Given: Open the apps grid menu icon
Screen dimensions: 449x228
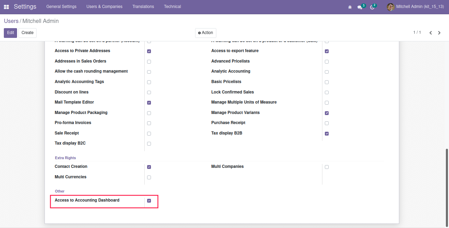Looking at the screenshot, I should (6, 7).
